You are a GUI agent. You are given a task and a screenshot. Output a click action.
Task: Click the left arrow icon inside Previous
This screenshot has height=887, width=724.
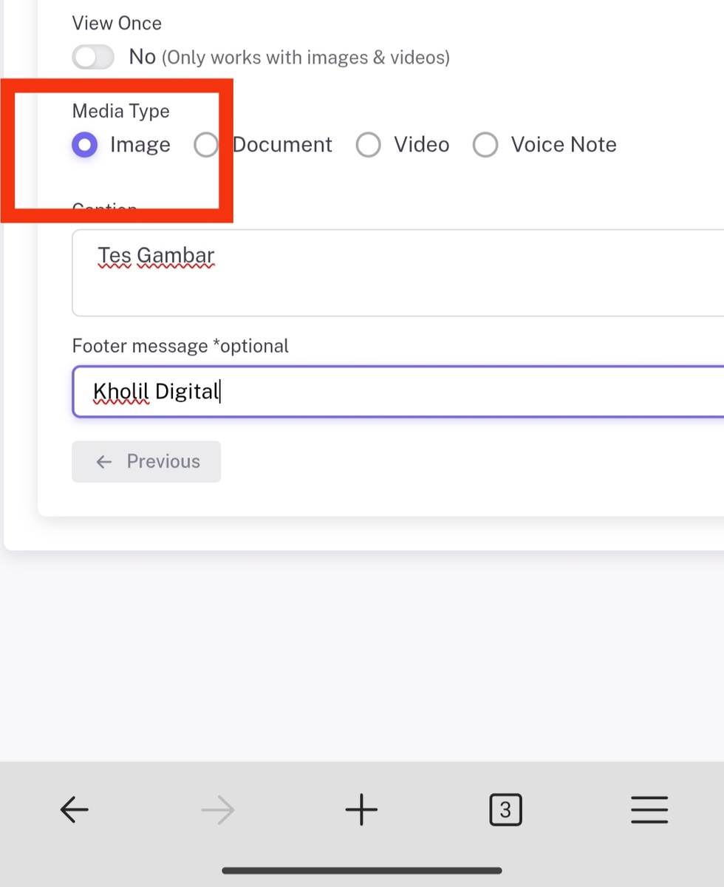pos(104,462)
